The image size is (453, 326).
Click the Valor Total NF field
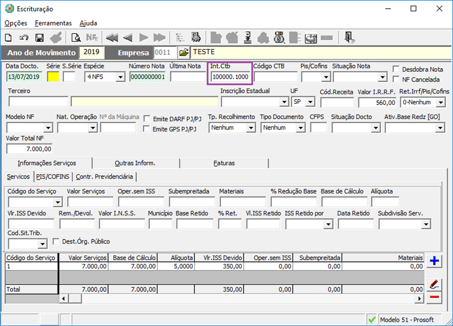coord(29,149)
